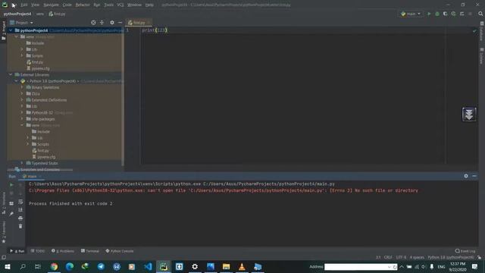Run with coverage from the top toolbar

445,14
